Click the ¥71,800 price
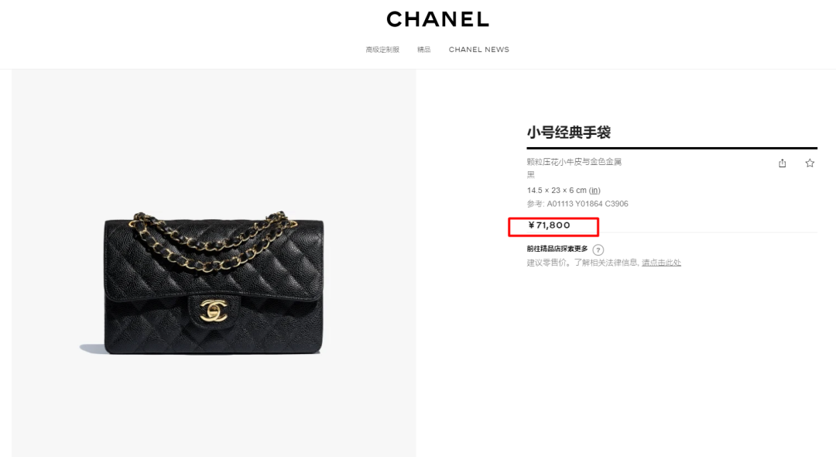 click(x=549, y=225)
